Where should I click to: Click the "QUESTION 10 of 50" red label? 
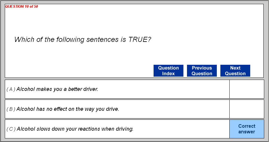click(x=21, y=7)
